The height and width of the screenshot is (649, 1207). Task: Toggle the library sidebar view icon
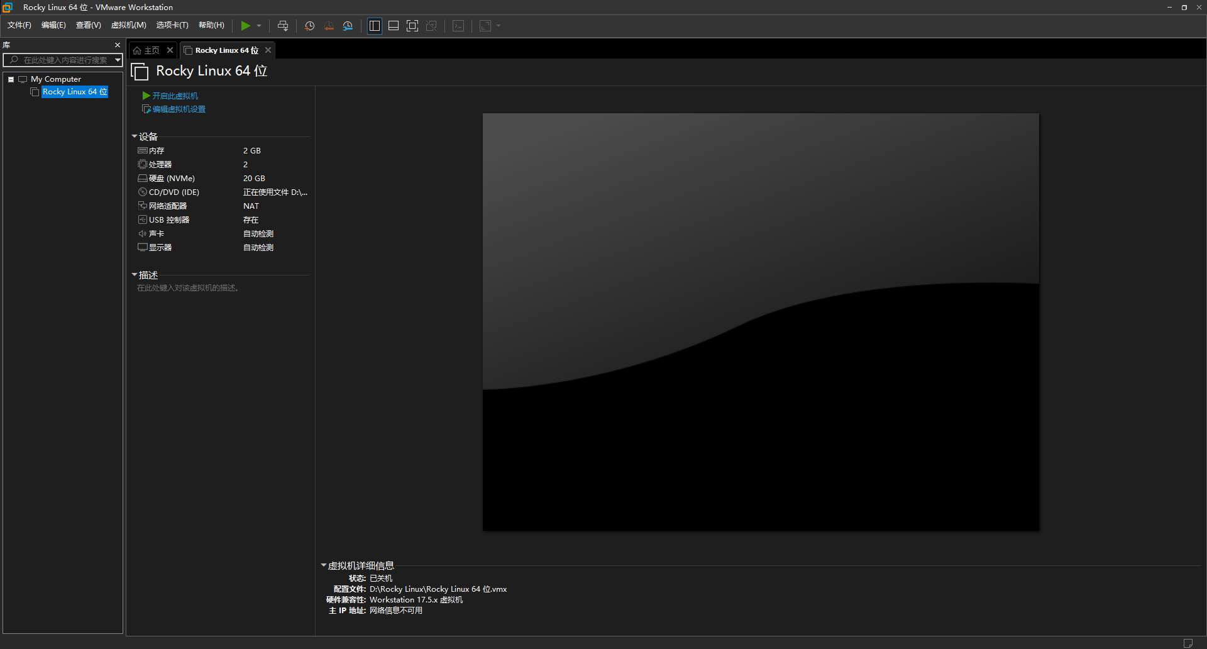(x=375, y=26)
